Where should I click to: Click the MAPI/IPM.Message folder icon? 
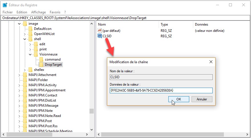[x=25, y=106]
